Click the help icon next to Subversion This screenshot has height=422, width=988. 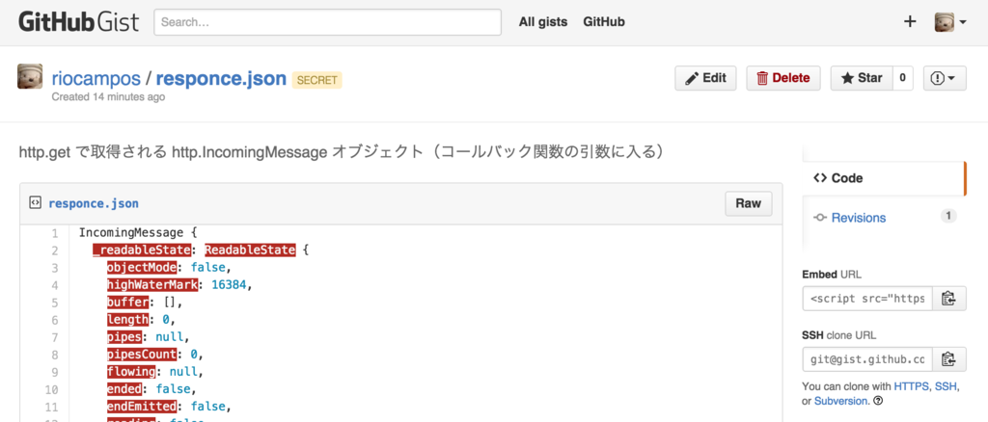[878, 401]
